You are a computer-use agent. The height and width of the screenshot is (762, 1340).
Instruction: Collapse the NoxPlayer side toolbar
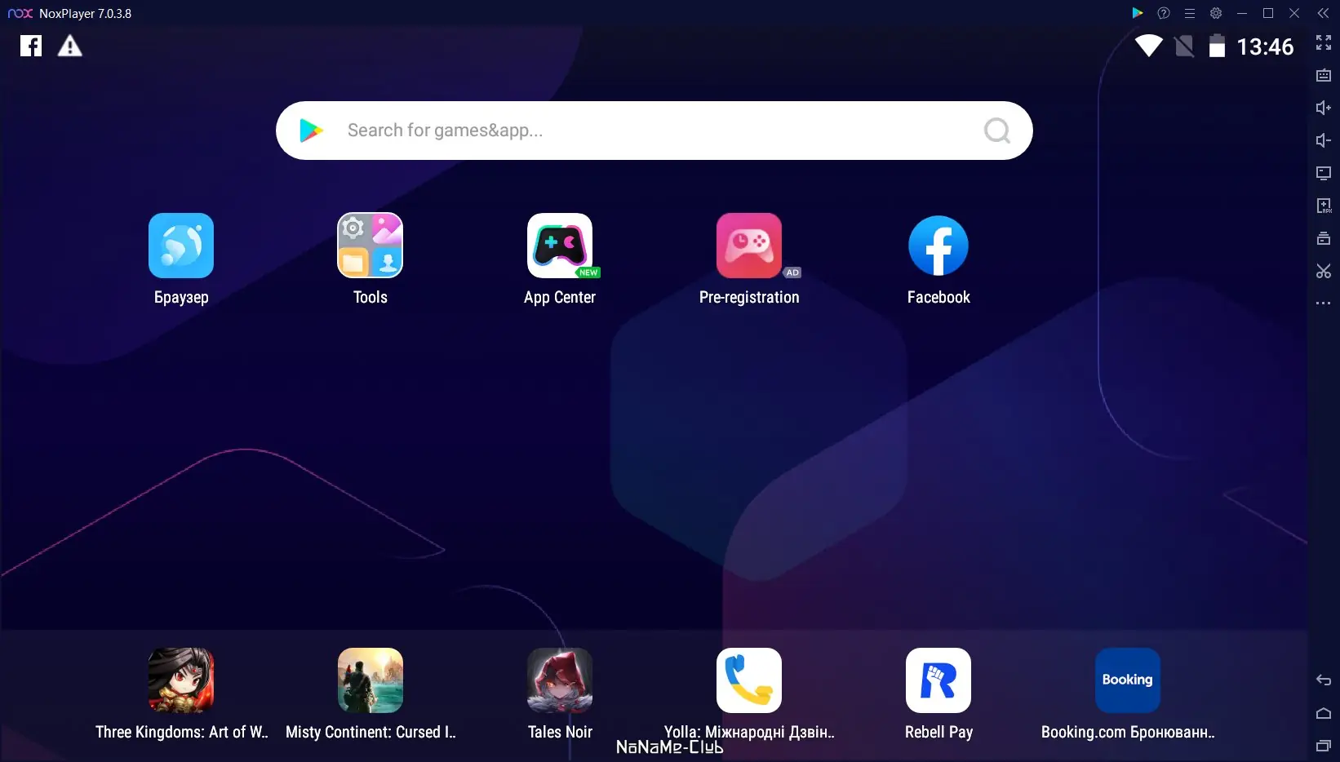pos(1323,13)
